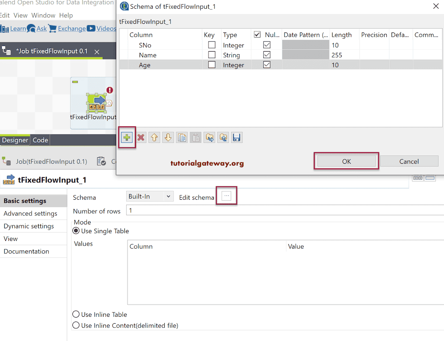Uncheck Nullable for the Name column
The width and height of the screenshot is (444, 341).
(x=267, y=55)
